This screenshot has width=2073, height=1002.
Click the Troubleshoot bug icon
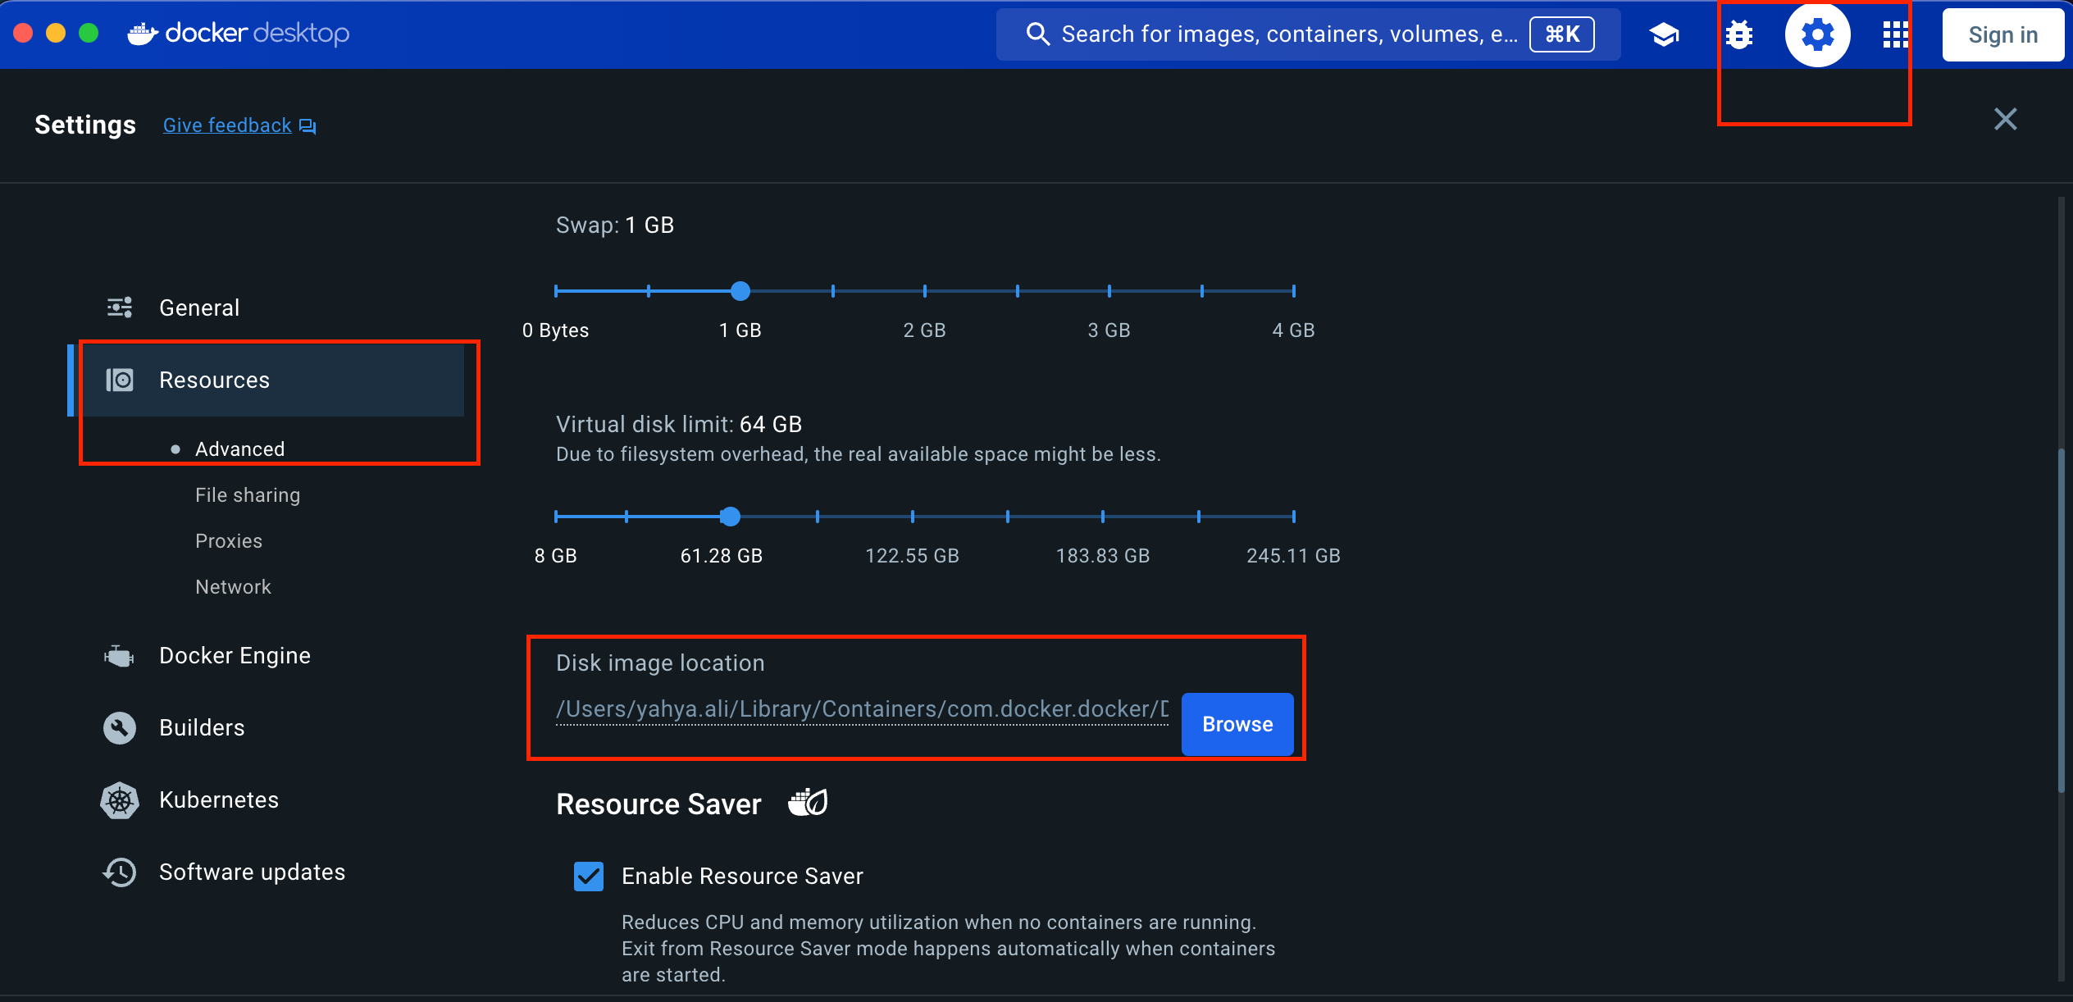tap(1739, 35)
